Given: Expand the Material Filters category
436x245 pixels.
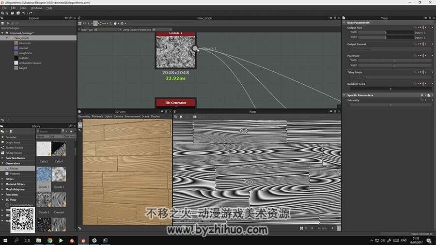Looking at the screenshot, I should (2, 184).
